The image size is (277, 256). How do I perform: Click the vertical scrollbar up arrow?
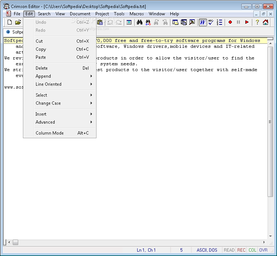(270, 43)
